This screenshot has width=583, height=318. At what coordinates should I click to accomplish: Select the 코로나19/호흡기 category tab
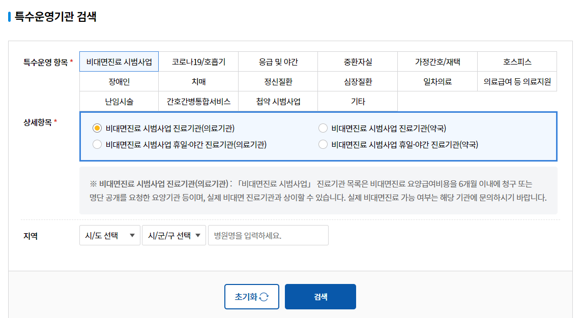pyautogui.click(x=198, y=61)
